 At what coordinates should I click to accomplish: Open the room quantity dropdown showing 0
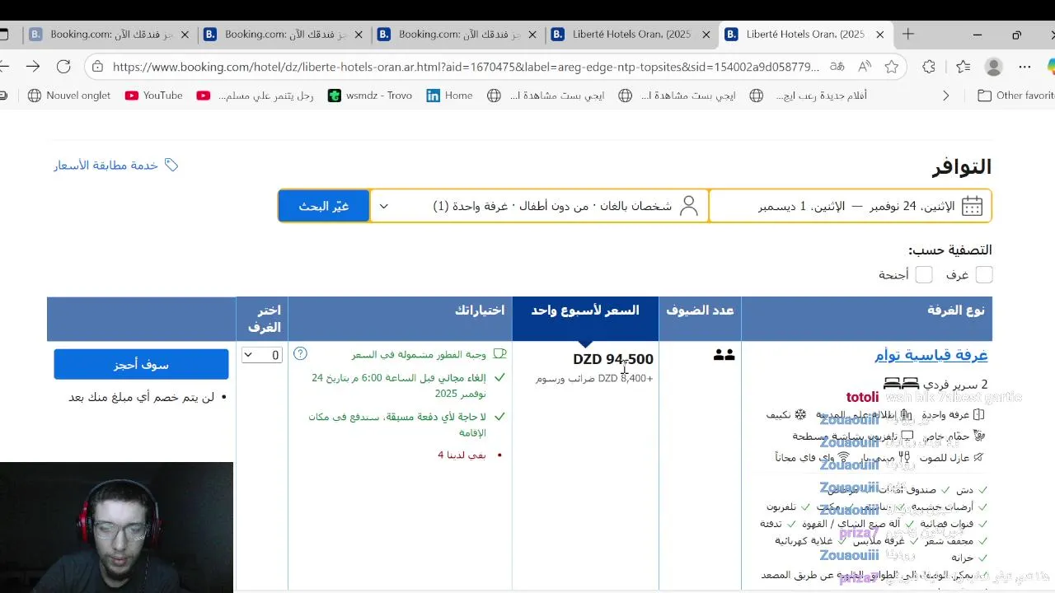(x=262, y=355)
